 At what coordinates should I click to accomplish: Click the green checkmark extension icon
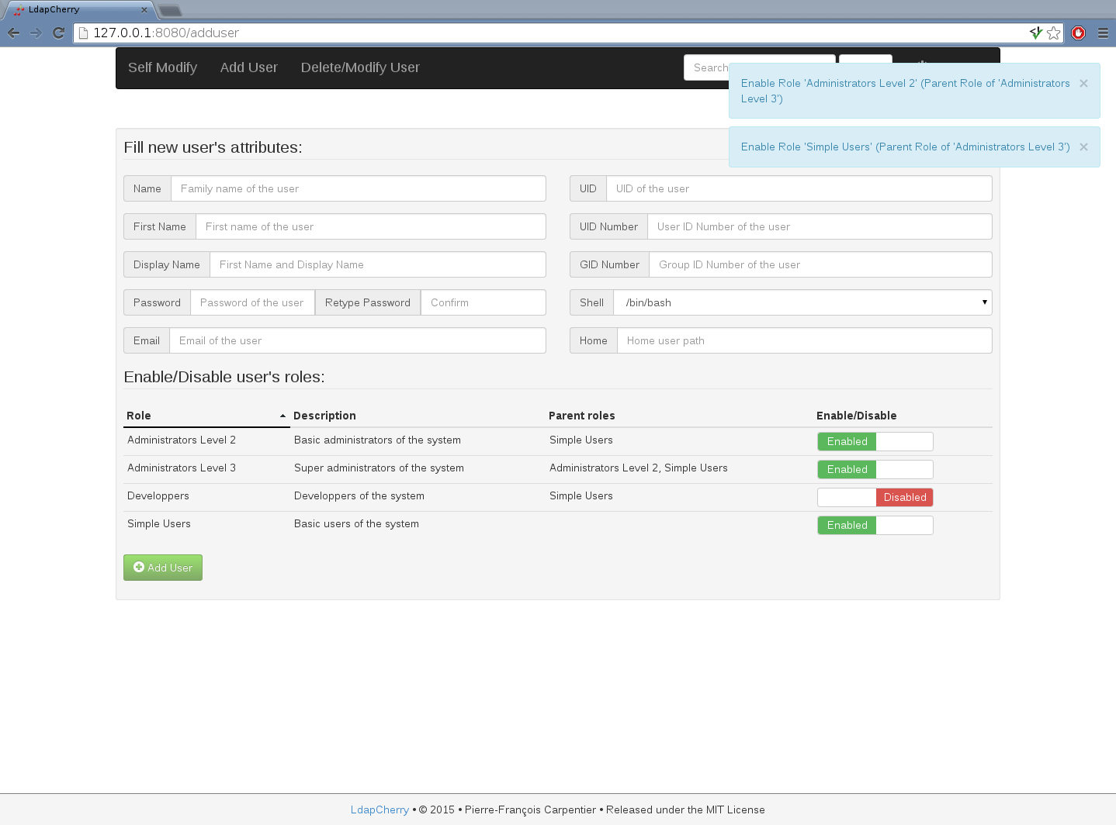(1035, 33)
